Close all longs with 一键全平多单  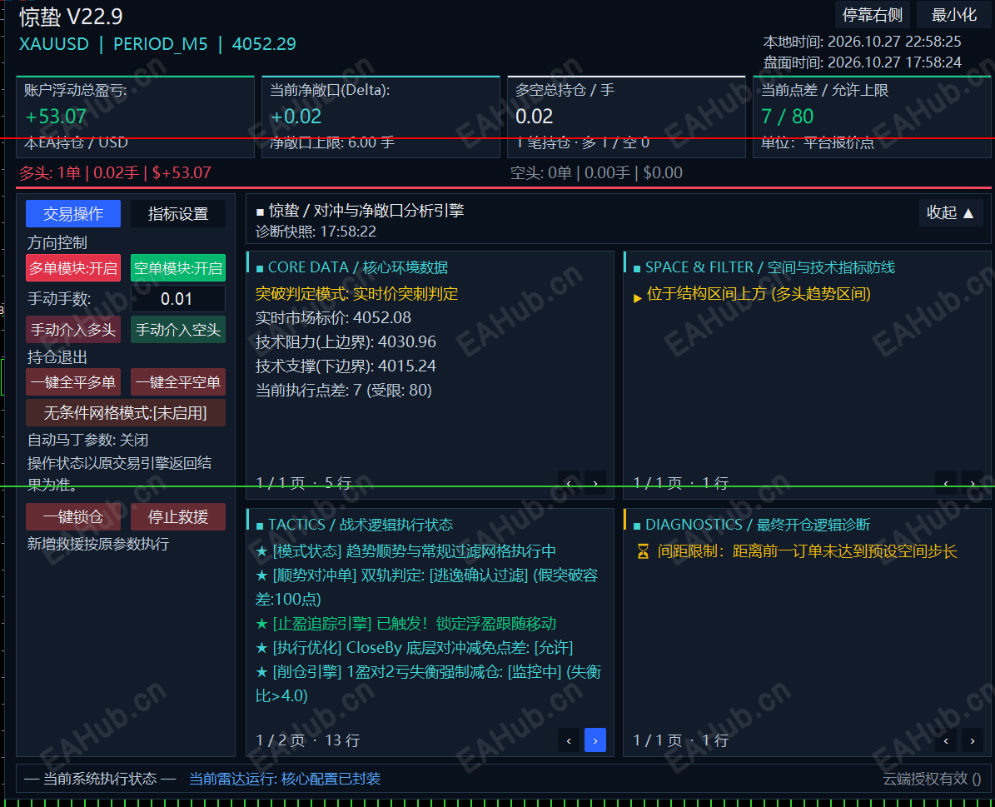[x=73, y=382]
